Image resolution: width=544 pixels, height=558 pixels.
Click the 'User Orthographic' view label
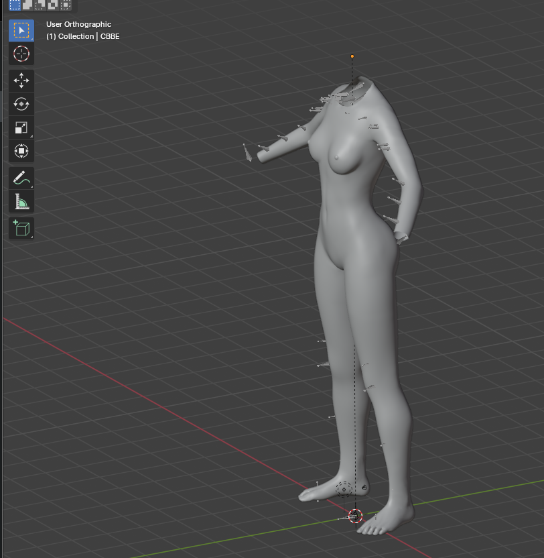click(x=78, y=24)
